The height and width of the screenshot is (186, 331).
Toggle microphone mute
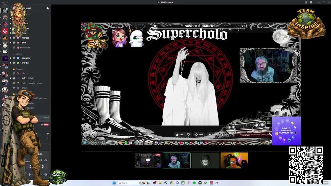[30, 175]
